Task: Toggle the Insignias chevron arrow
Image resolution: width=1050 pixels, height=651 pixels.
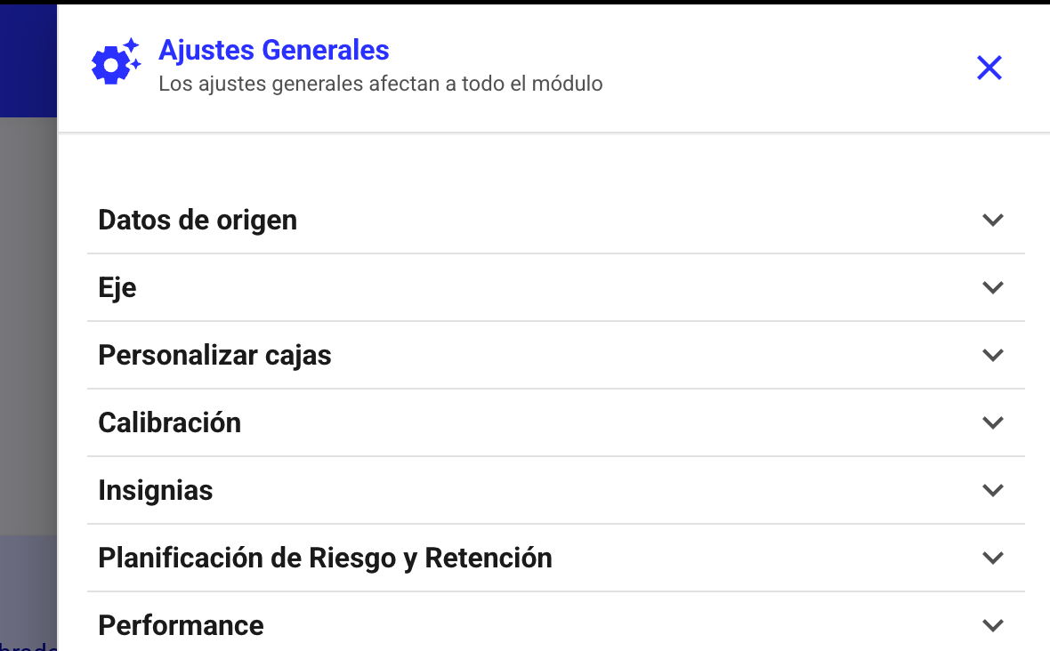Action: pos(992,490)
